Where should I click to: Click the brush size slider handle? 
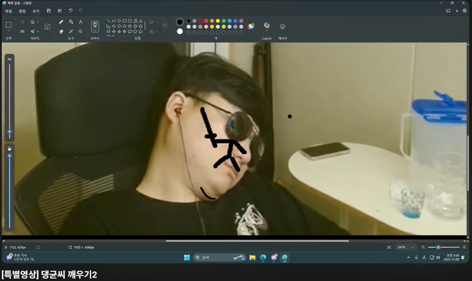click(9, 132)
